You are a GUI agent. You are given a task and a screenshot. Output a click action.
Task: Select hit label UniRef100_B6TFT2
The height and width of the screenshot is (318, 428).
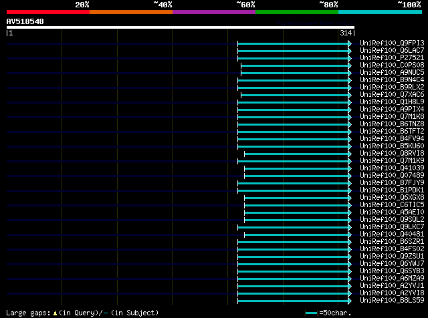(x=392, y=131)
